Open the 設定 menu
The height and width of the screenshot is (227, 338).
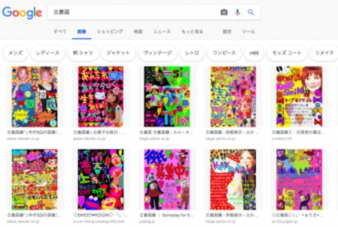tap(227, 31)
